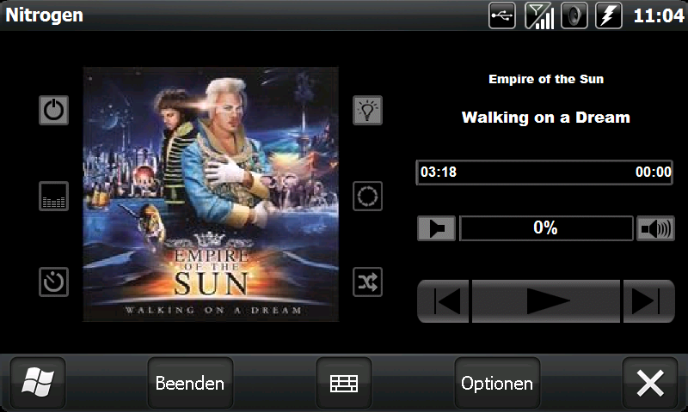Toggle the backlight bulb icon

(368, 111)
